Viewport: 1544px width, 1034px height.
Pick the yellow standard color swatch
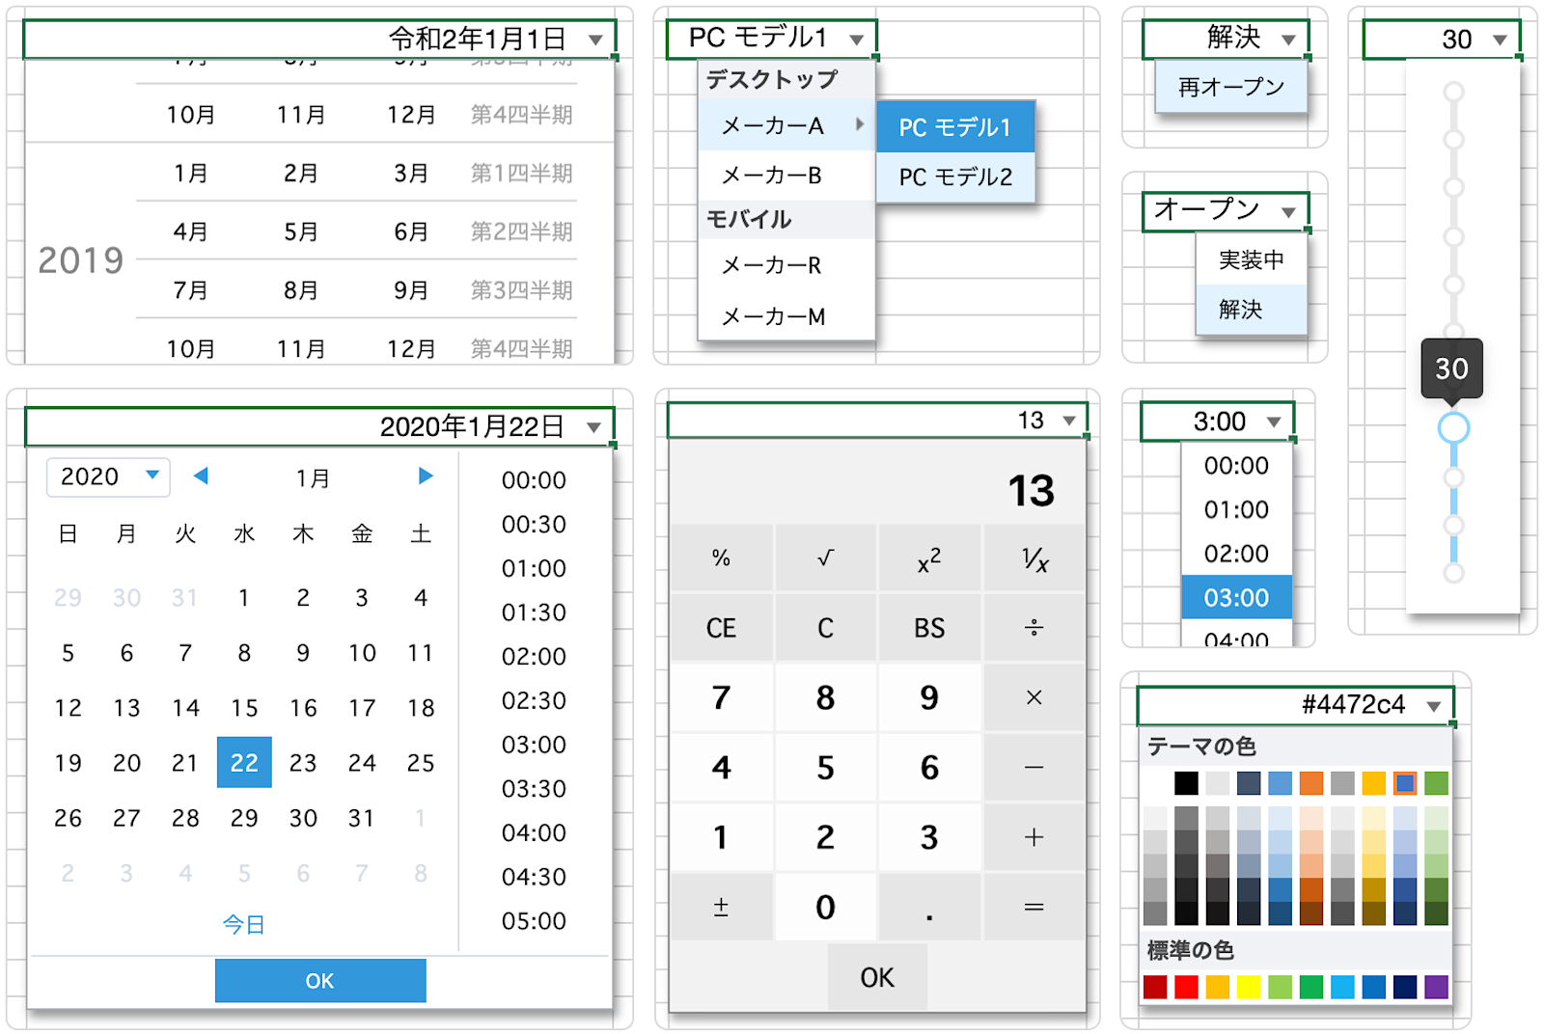1249,987
